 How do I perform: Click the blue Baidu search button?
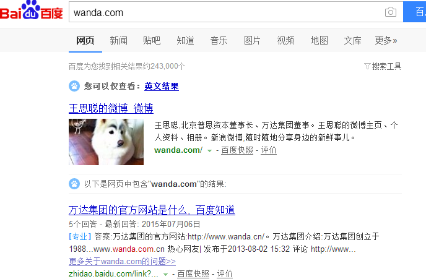[x=415, y=12]
